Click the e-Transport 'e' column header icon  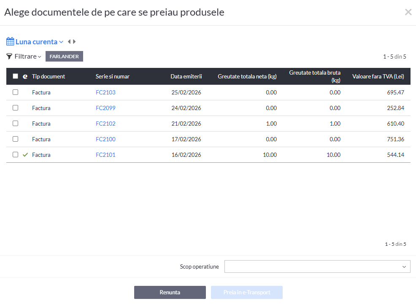click(x=25, y=77)
